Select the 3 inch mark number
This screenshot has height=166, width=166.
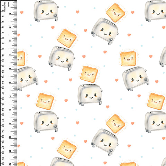coord(10,41)
